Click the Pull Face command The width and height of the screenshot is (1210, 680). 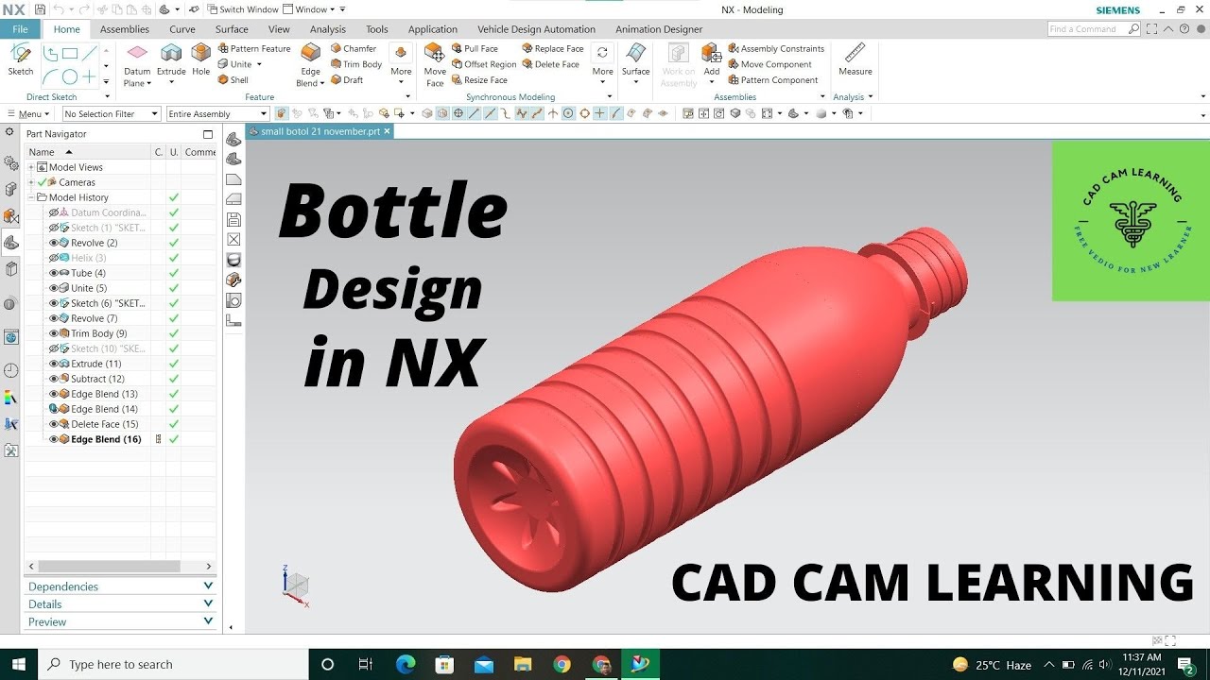point(475,48)
